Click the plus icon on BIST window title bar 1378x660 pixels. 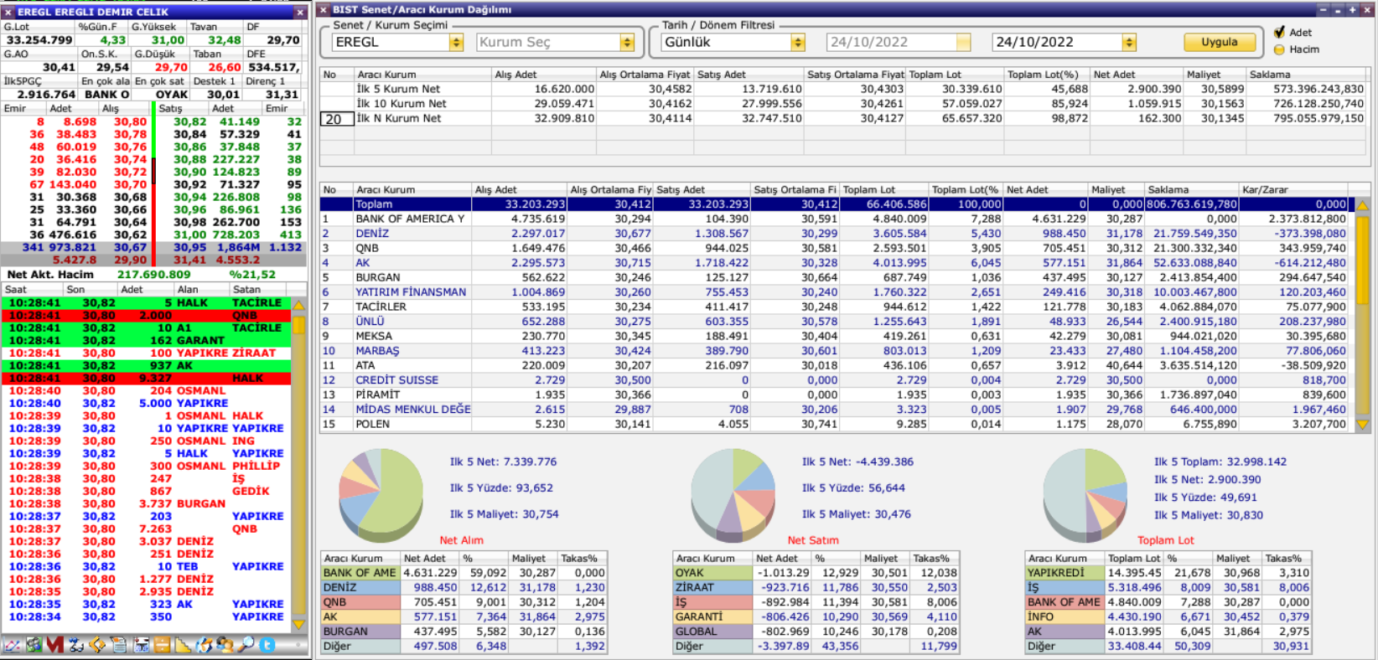click(x=1352, y=10)
